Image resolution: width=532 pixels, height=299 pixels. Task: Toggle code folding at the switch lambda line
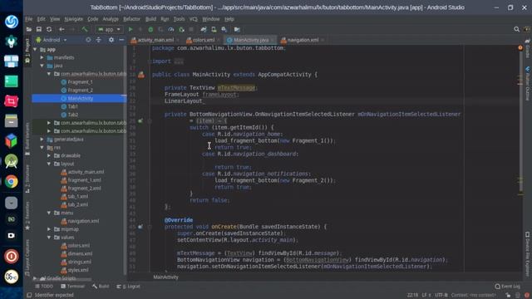(150, 121)
